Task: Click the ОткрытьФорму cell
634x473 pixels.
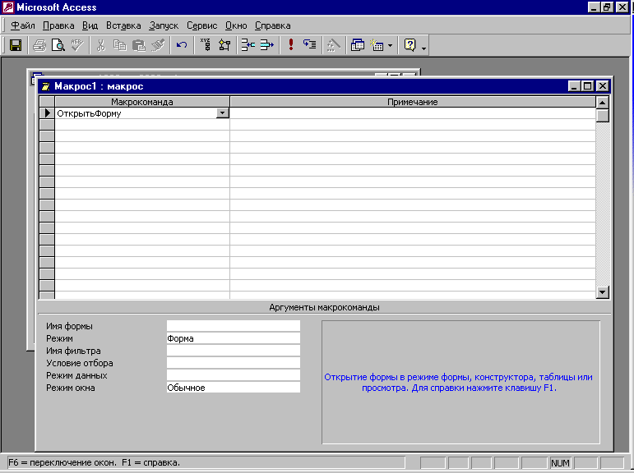Action: 136,113
